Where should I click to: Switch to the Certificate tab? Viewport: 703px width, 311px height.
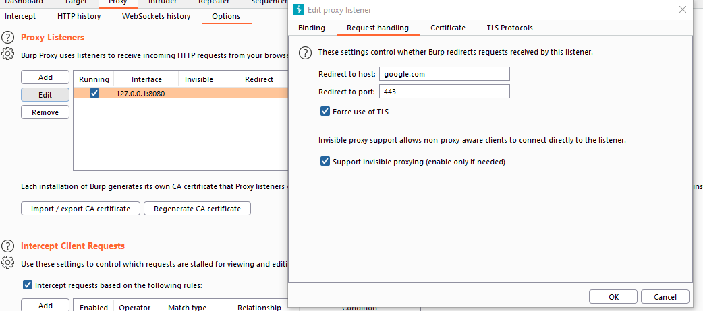448,28
